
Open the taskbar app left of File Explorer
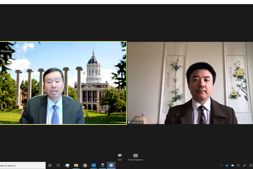pyautogui.click(x=67, y=165)
